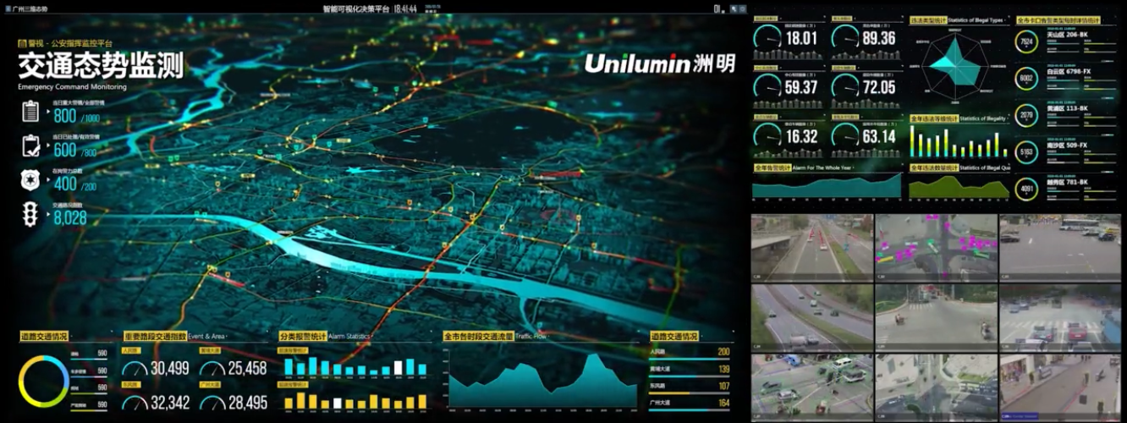Viewport: 1127px width, 423px height.
Task: Select the circular ring badge showing 7524
Action: 1026,41
